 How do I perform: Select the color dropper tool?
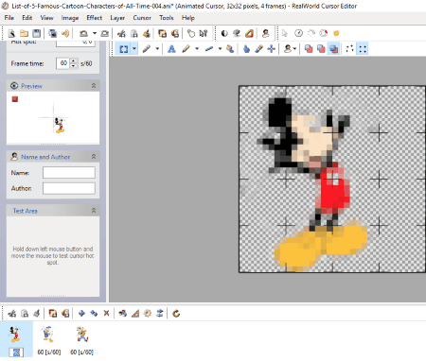tap(258, 49)
